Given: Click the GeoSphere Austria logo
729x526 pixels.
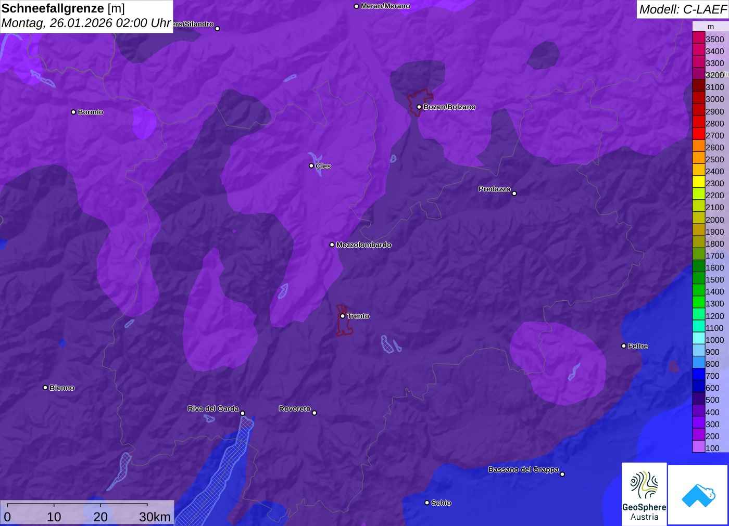Looking at the screenshot, I should click(x=644, y=494).
